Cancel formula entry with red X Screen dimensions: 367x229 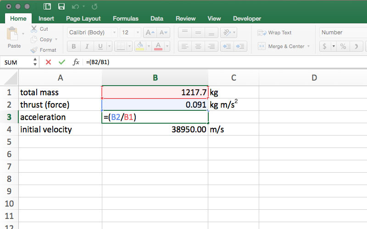[48, 62]
